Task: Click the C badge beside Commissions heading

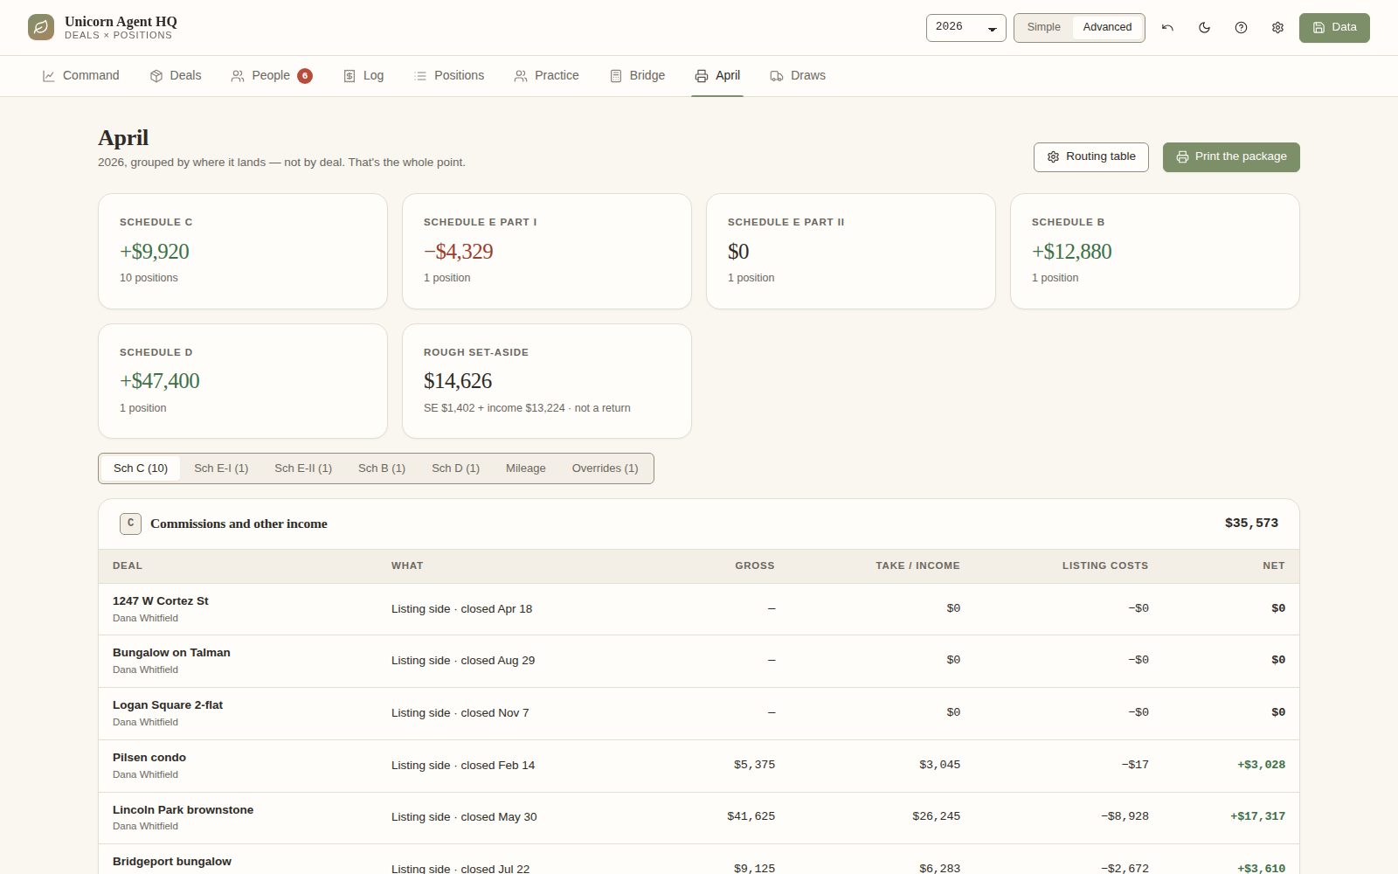Action: click(x=130, y=524)
